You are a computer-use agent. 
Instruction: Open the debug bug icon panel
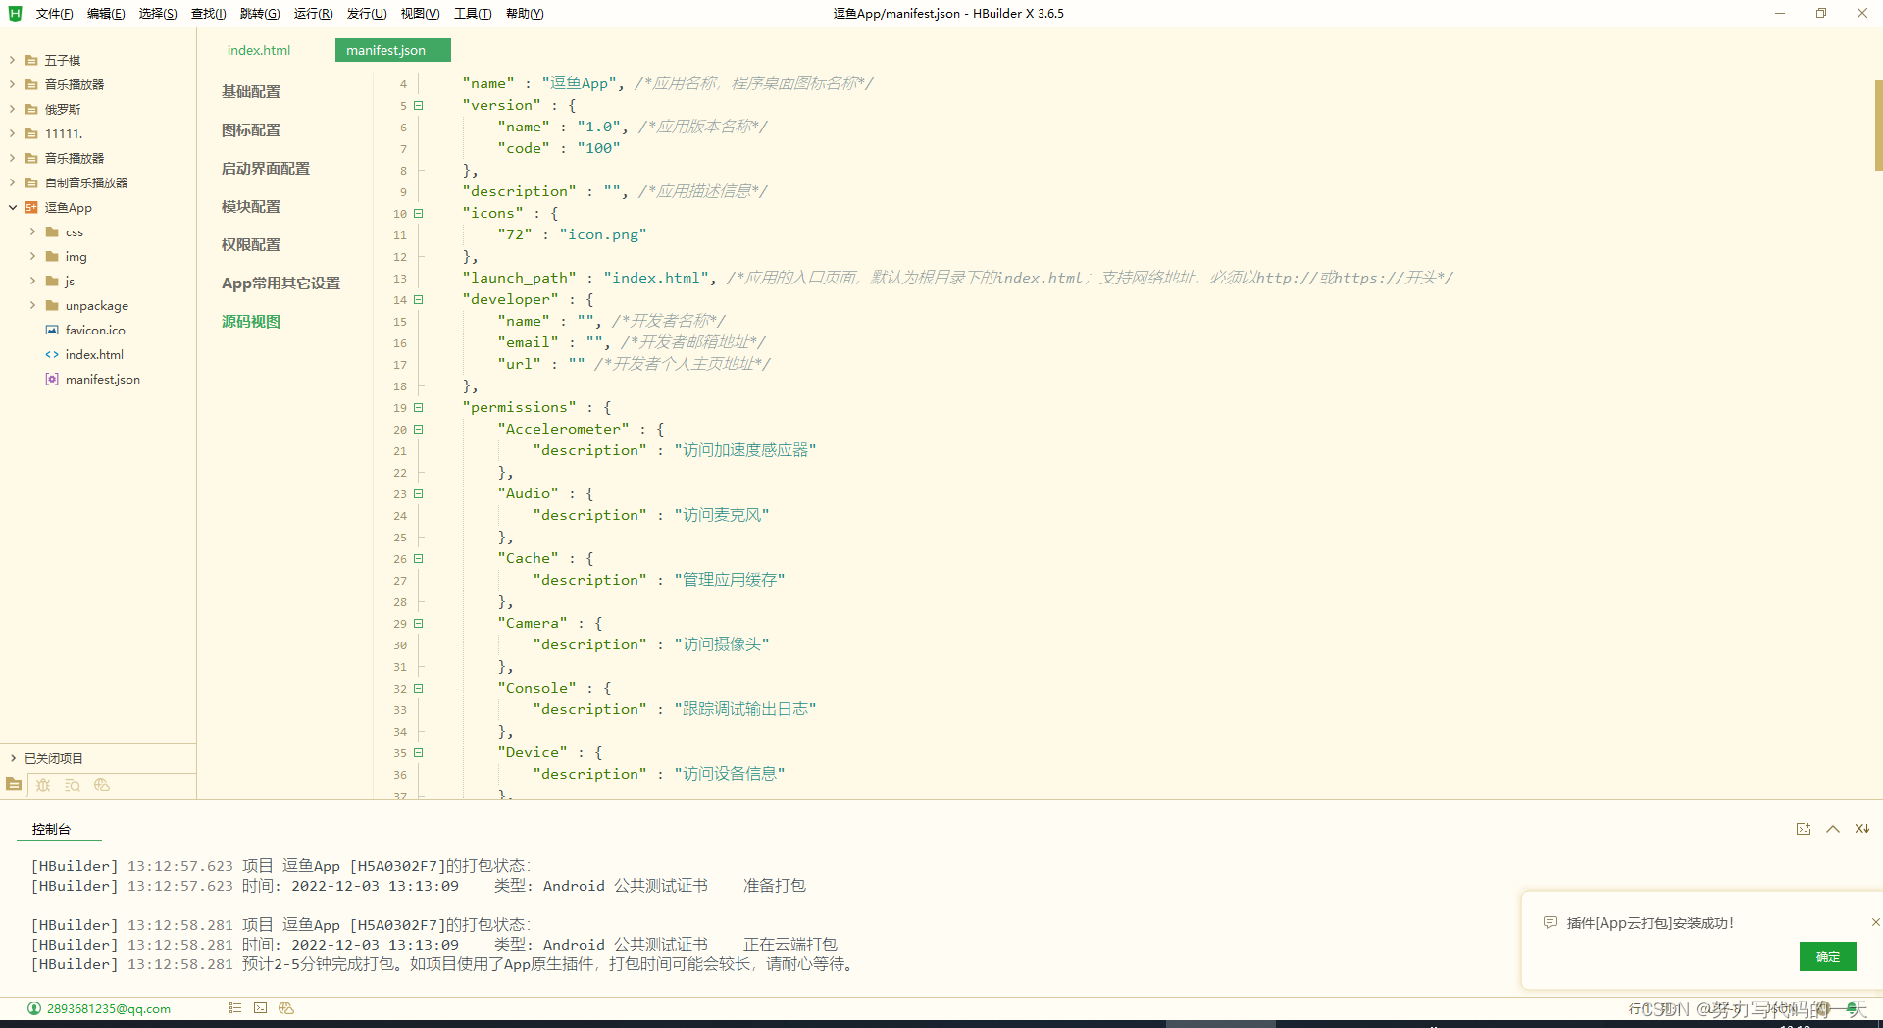(x=43, y=785)
